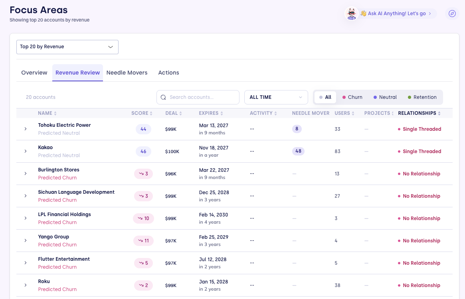Click Predicted Neutral under Tohoku Electric Power
The height and width of the screenshot is (299, 465).
(x=59, y=133)
